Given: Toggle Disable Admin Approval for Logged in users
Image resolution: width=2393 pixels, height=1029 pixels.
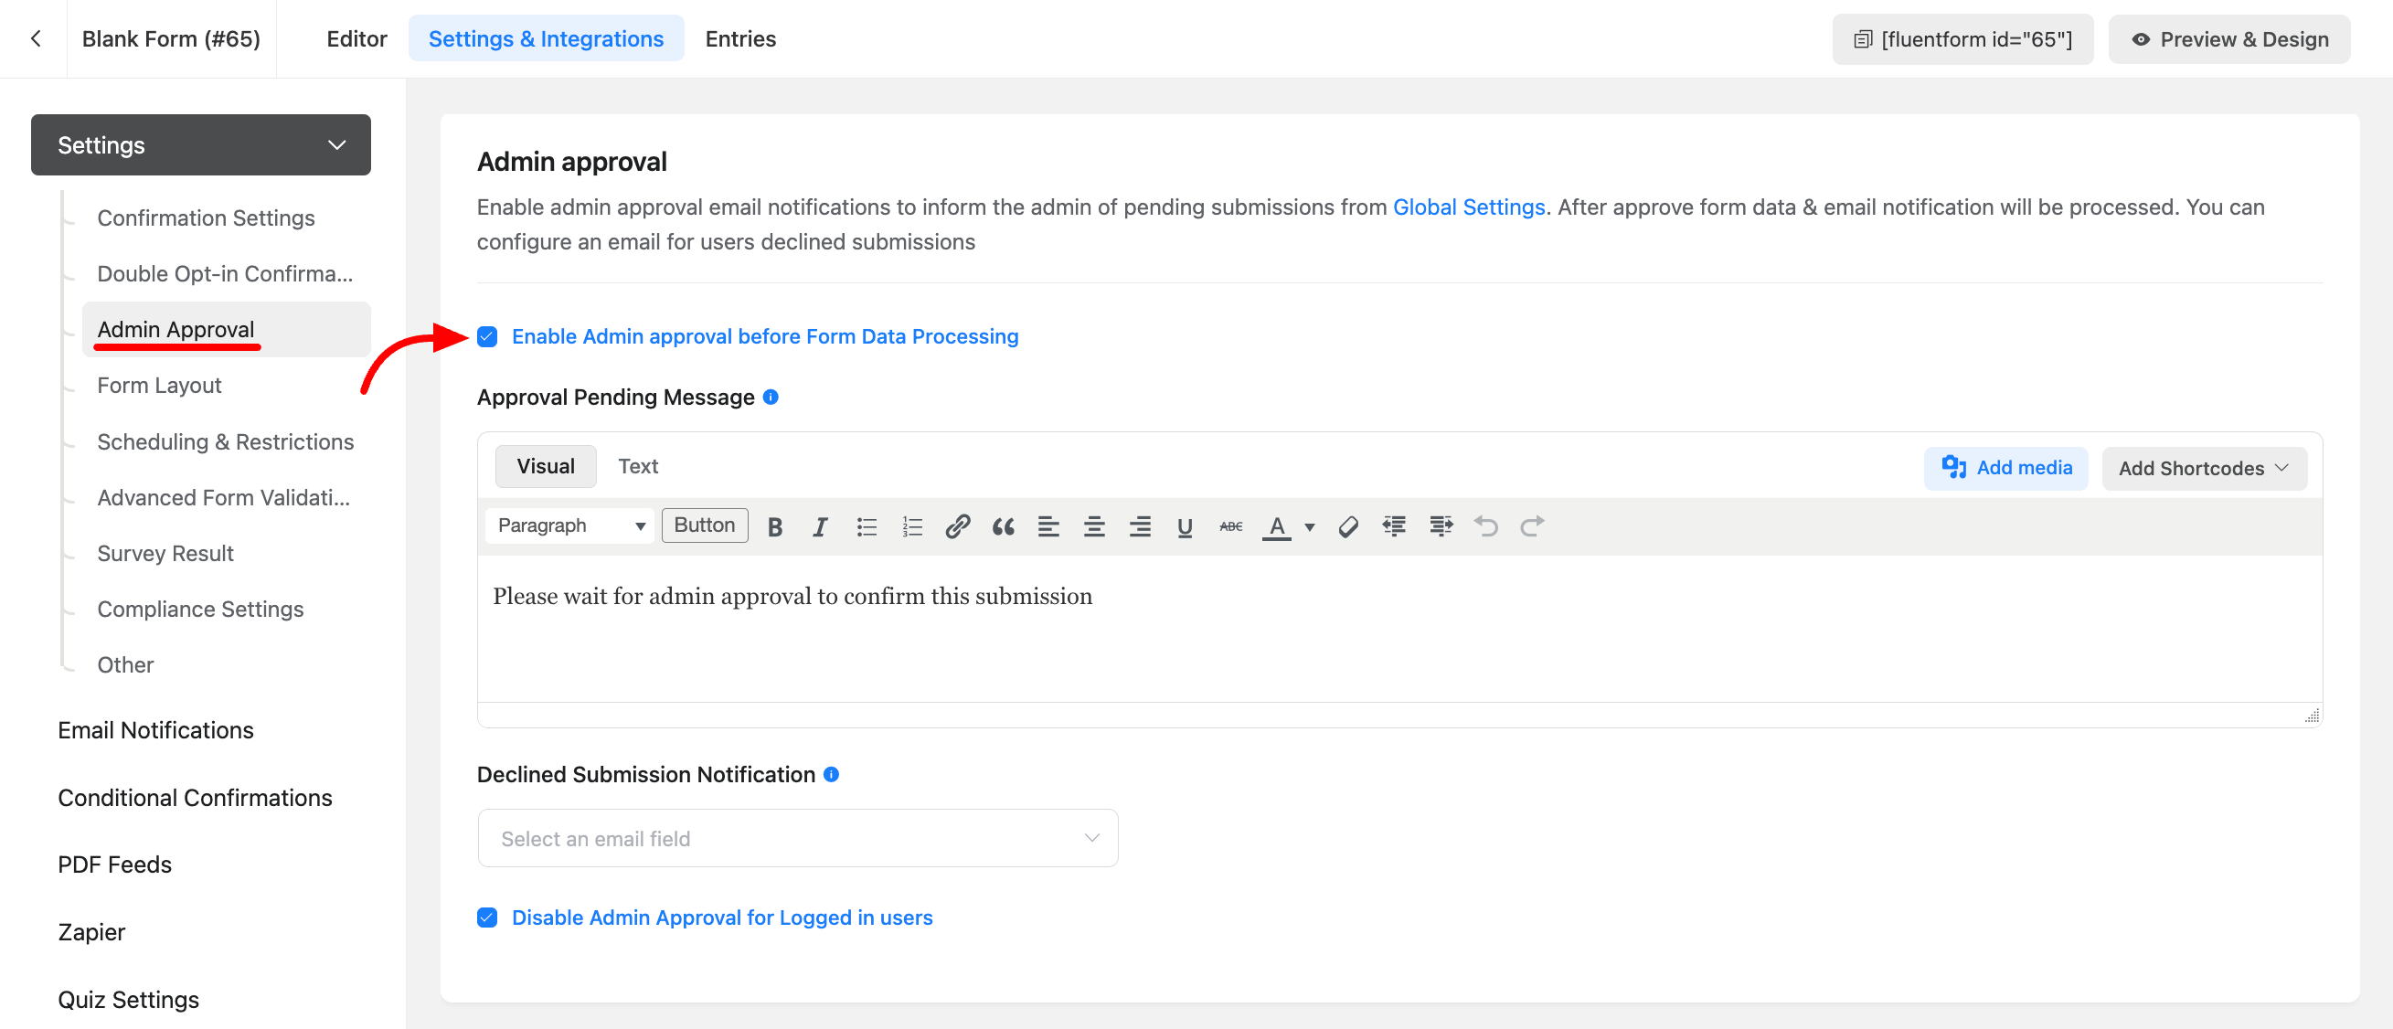Looking at the screenshot, I should (x=487, y=918).
